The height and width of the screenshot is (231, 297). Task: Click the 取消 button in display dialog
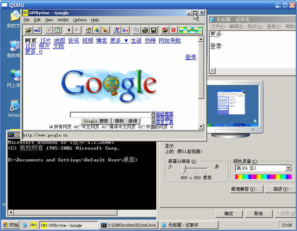(259, 214)
